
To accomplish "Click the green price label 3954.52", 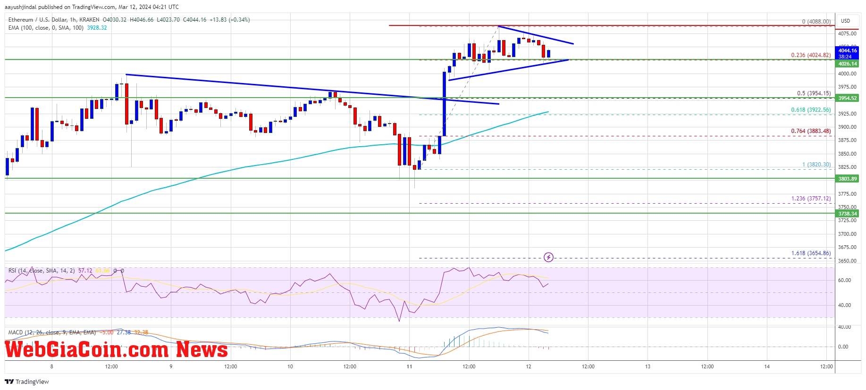I will pyautogui.click(x=847, y=98).
